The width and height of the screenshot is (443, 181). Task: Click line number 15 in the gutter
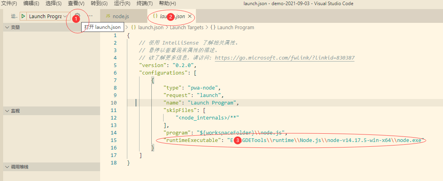[x=114, y=140]
